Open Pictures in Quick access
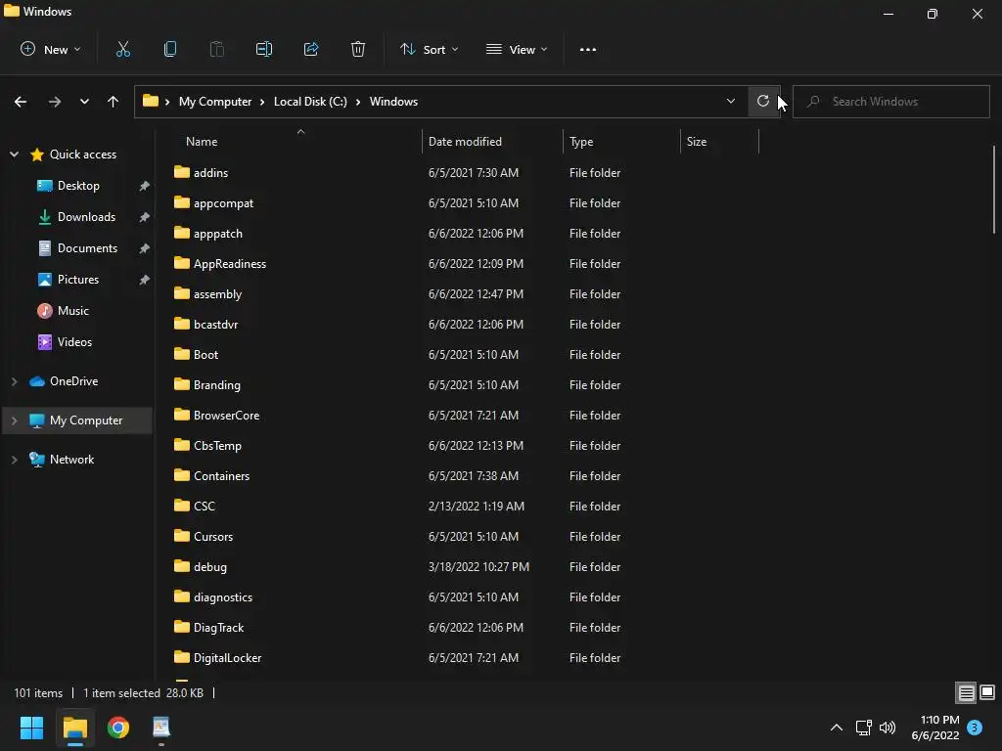 click(x=78, y=280)
